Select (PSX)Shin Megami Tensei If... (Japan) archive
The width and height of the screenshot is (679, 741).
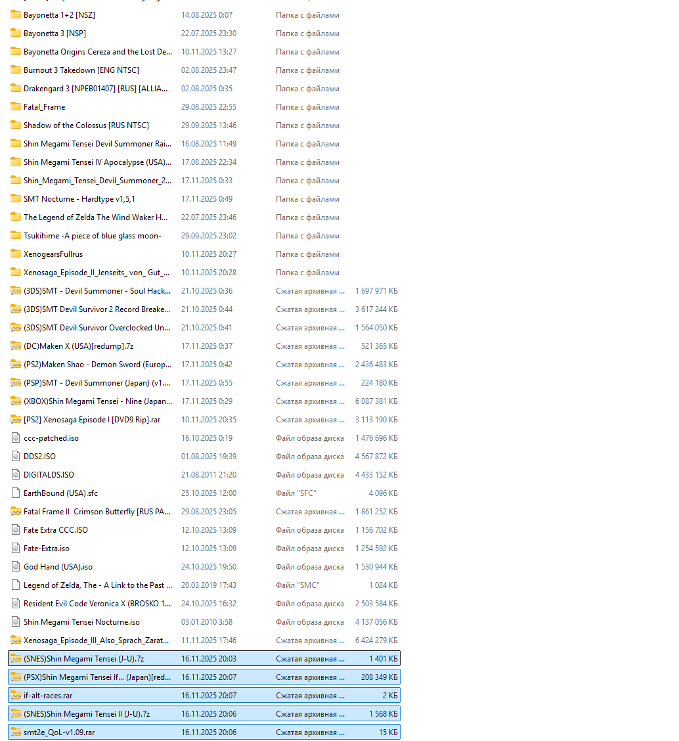point(97,677)
